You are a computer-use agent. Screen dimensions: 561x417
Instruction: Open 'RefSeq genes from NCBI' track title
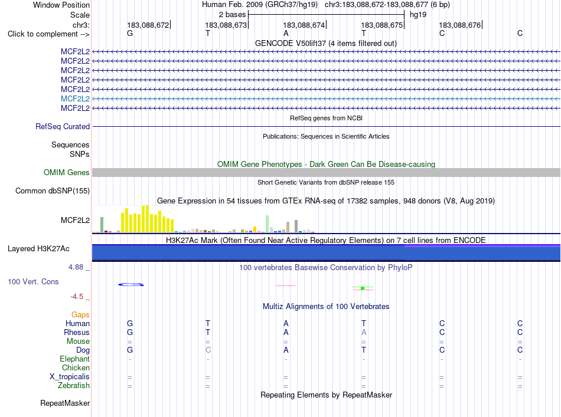(x=326, y=118)
